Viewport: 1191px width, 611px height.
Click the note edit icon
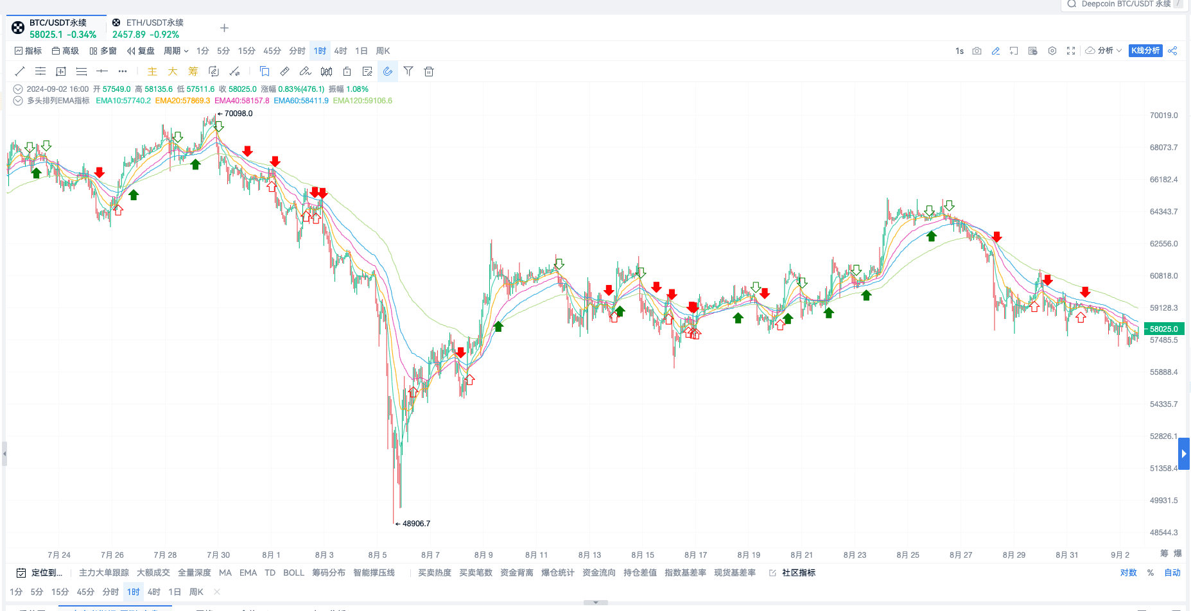(367, 71)
